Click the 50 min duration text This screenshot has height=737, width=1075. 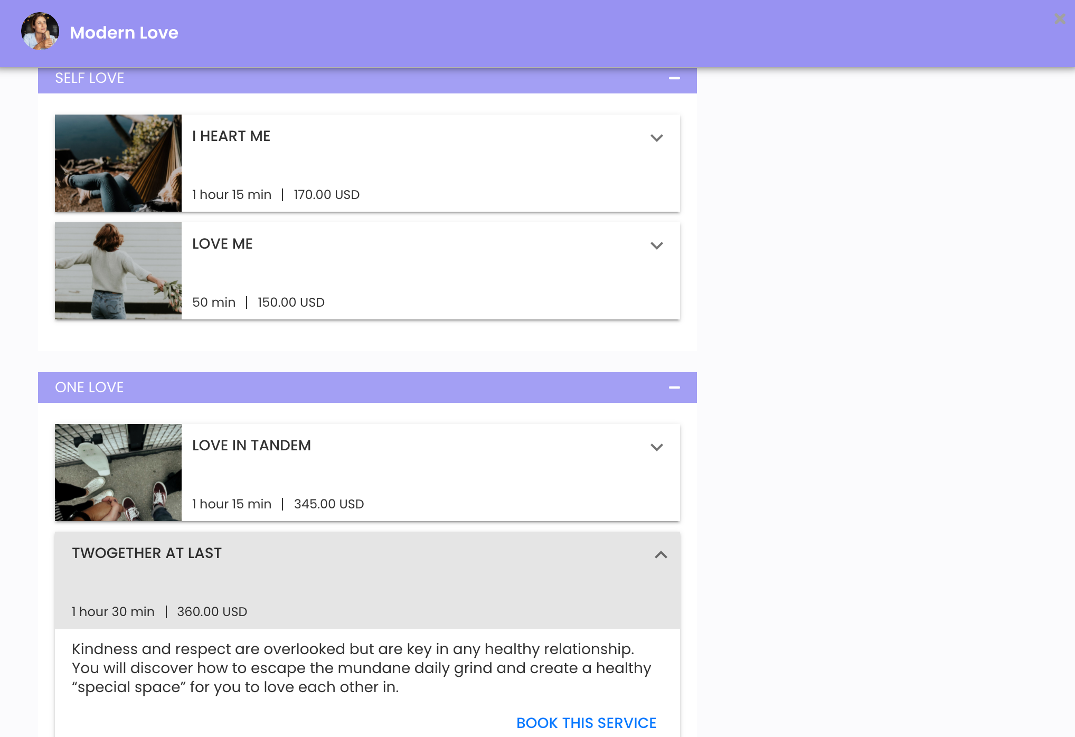tap(214, 303)
